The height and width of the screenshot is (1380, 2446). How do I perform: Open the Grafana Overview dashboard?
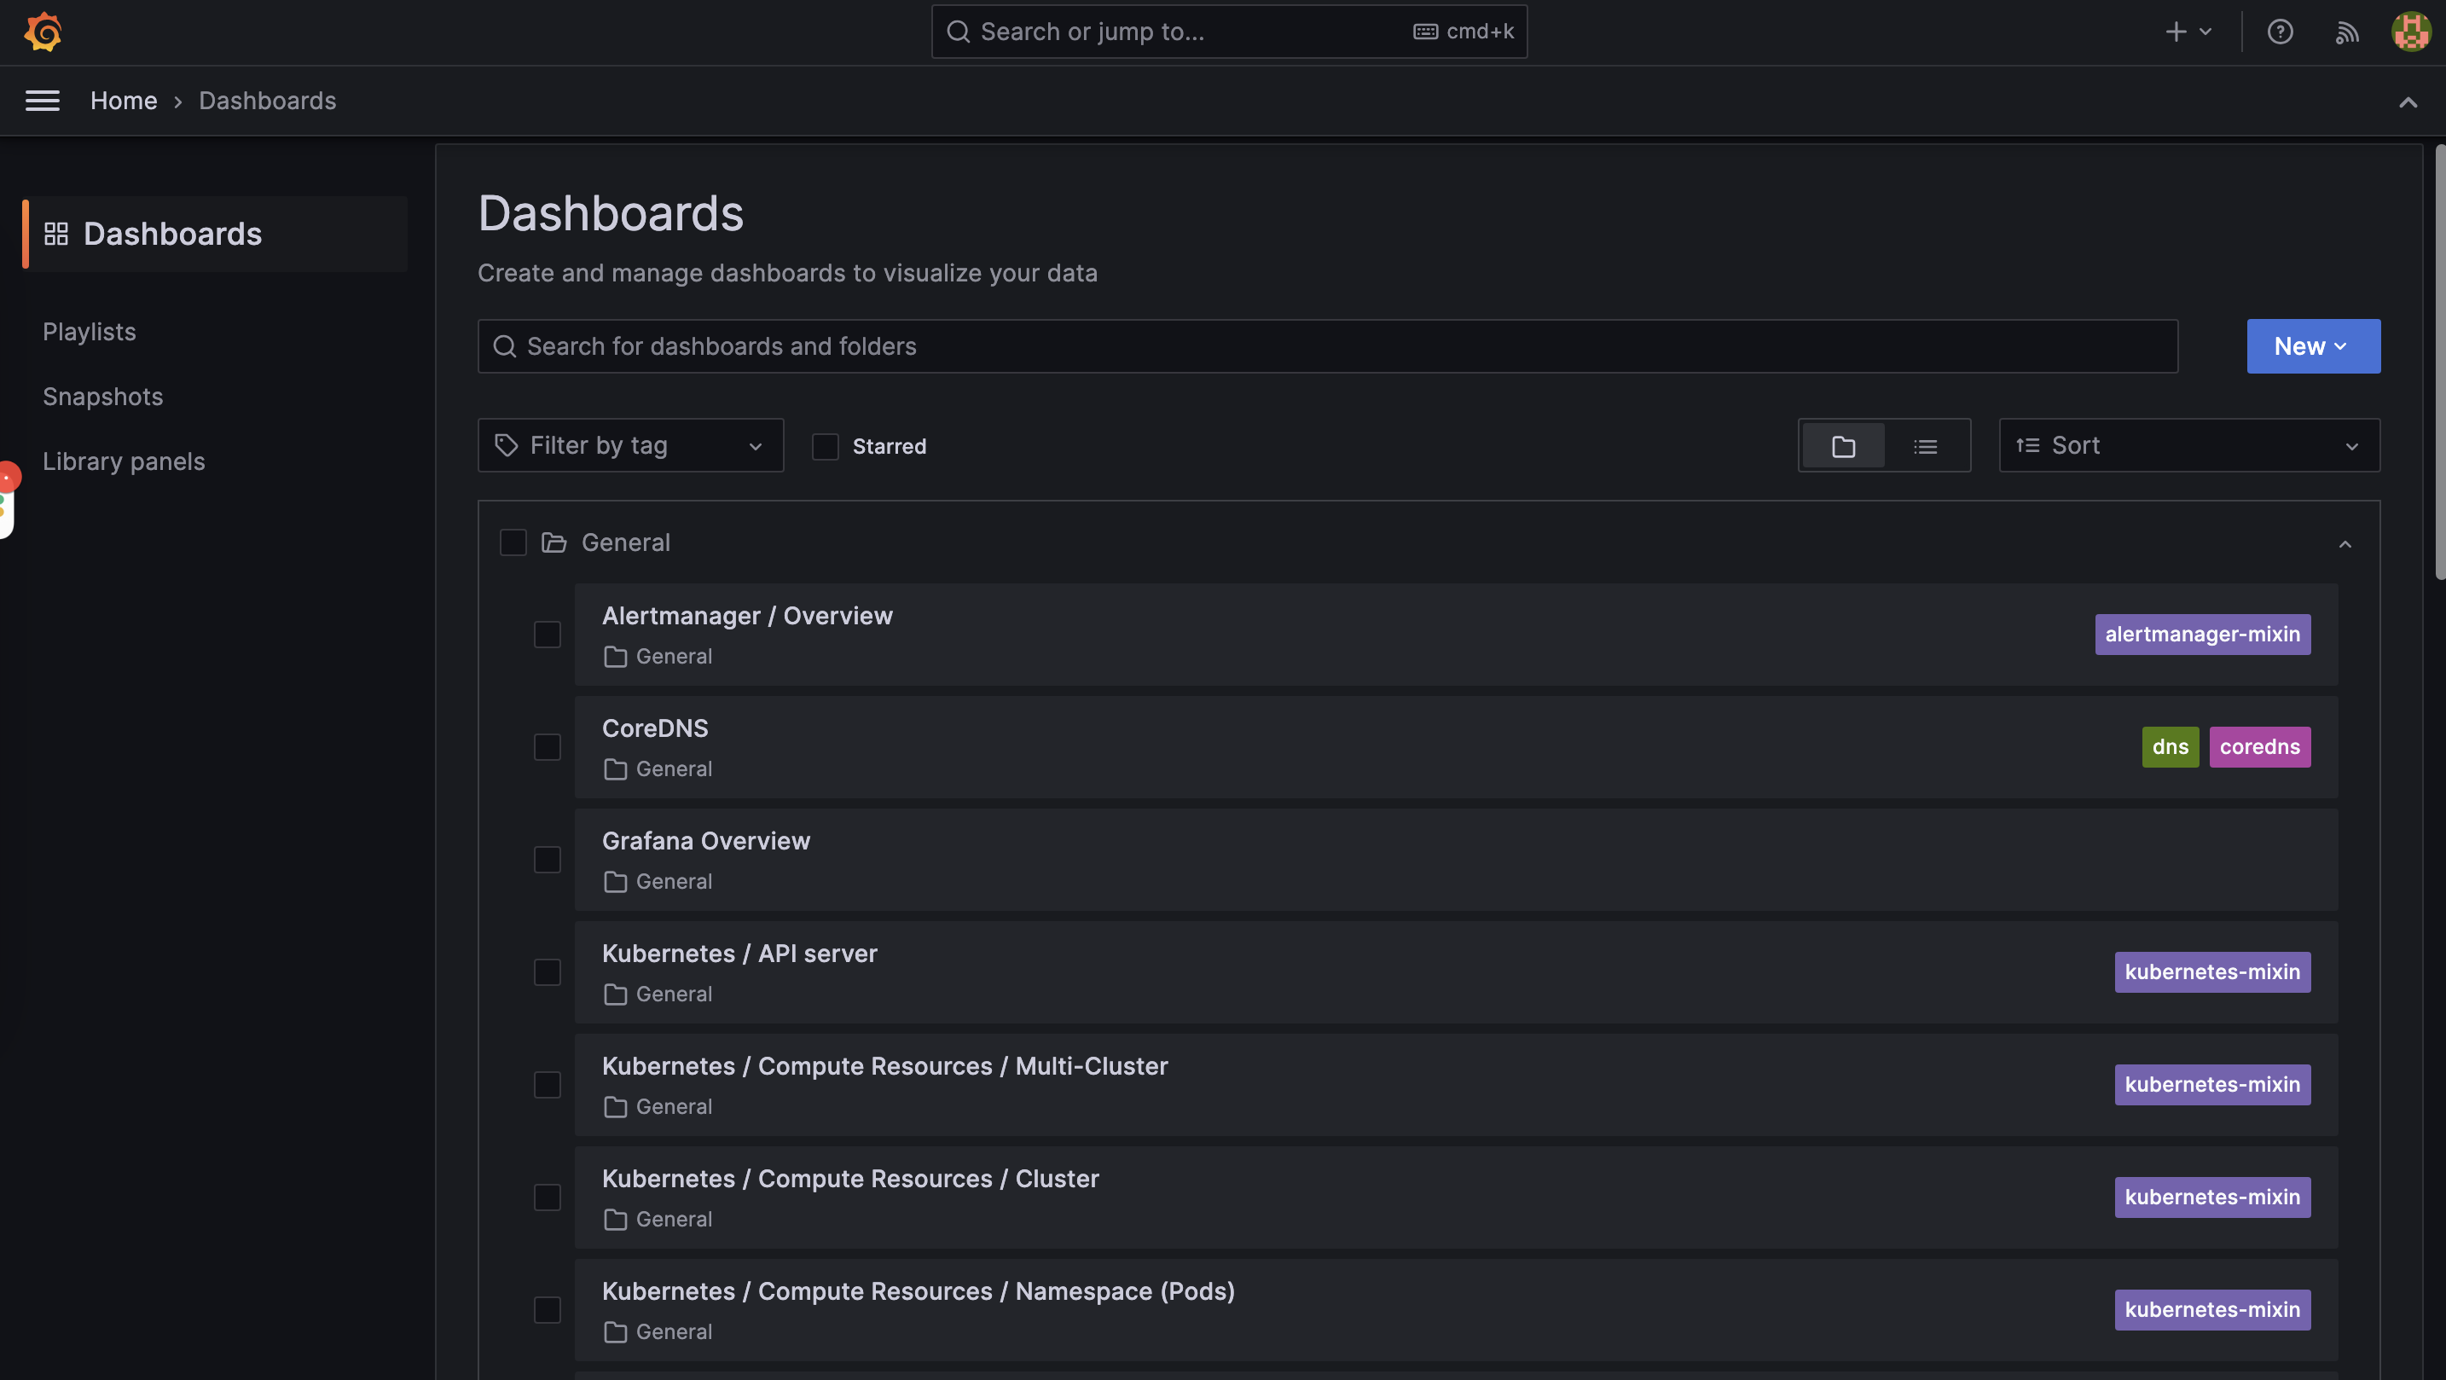706,839
